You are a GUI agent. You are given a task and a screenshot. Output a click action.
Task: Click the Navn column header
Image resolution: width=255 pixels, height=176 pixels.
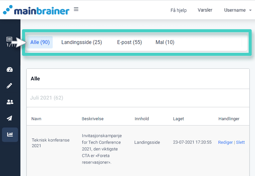(36, 119)
